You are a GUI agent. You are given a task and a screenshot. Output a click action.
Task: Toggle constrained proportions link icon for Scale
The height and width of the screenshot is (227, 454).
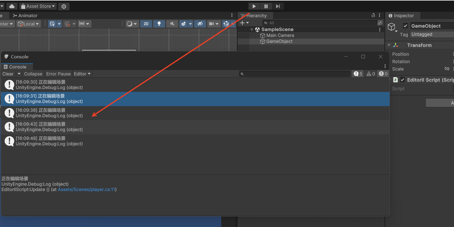coord(447,69)
